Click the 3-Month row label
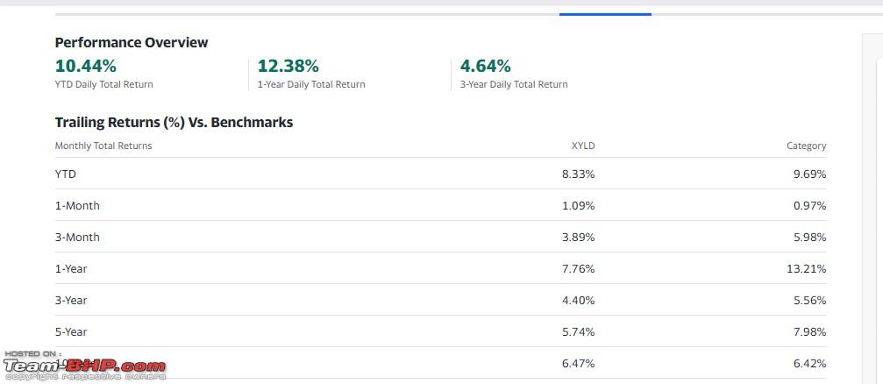883x384 pixels. pos(77,237)
